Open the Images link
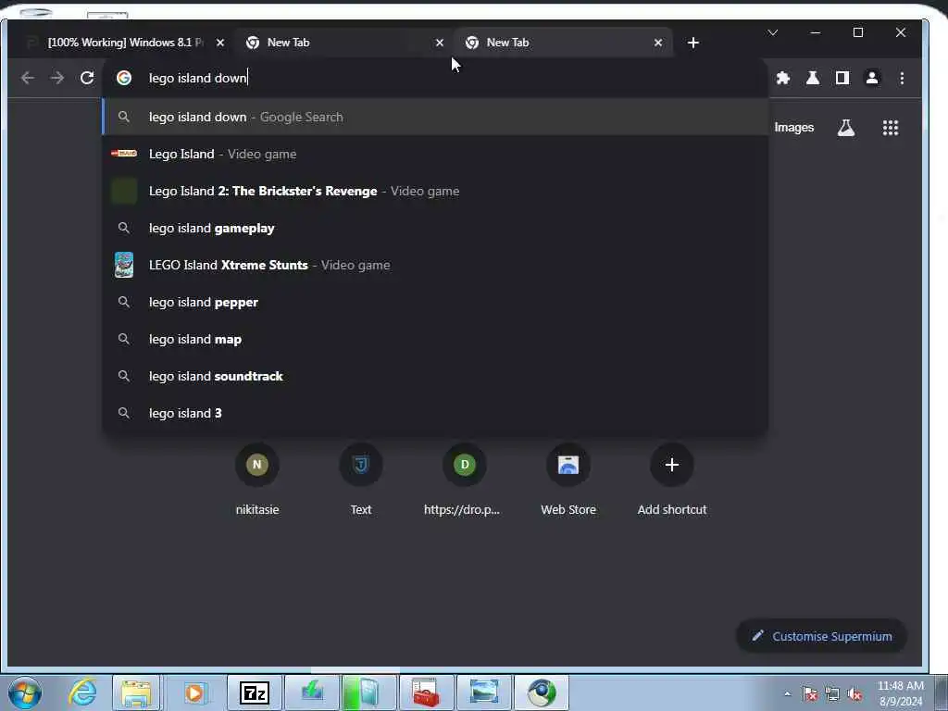Image resolution: width=948 pixels, height=711 pixels. [793, 128]
